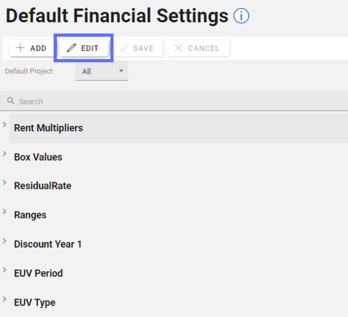Image resolution: width=348 pixels, height=317 pixels.
Task: Type in the Search input field
Action: (167, 102)
